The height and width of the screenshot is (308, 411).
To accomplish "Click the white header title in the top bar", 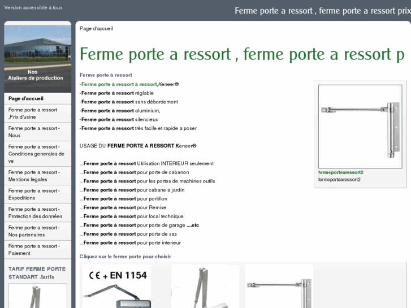I will [x=323, y=11].
